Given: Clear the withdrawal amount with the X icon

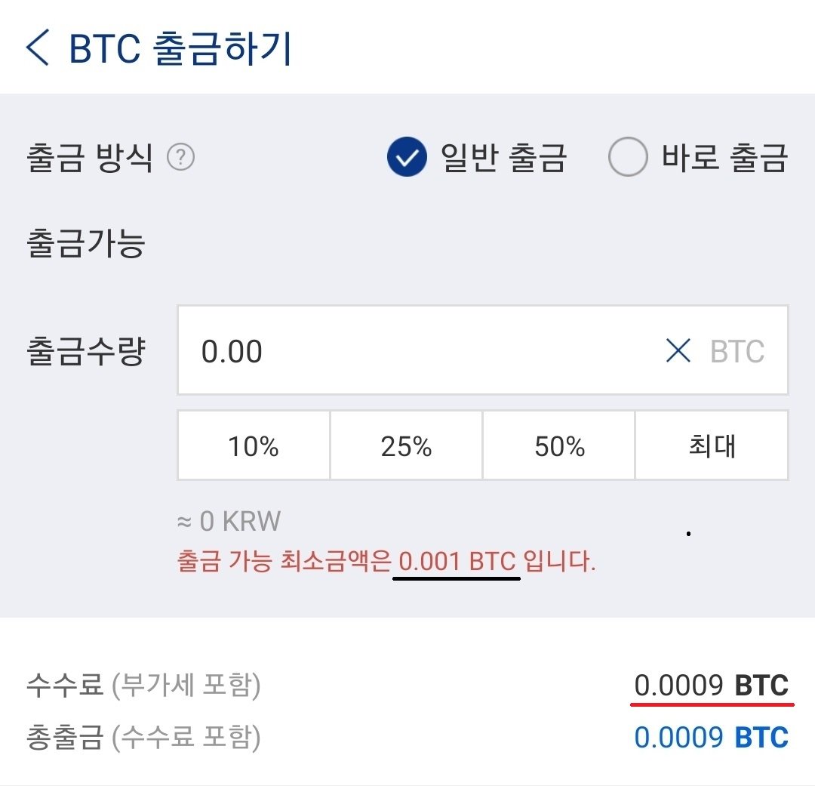Looking at the screenshot, I should click(x=678, y=351).
